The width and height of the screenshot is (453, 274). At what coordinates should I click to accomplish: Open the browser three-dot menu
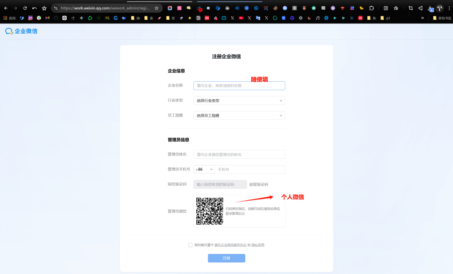click(449, 8)
